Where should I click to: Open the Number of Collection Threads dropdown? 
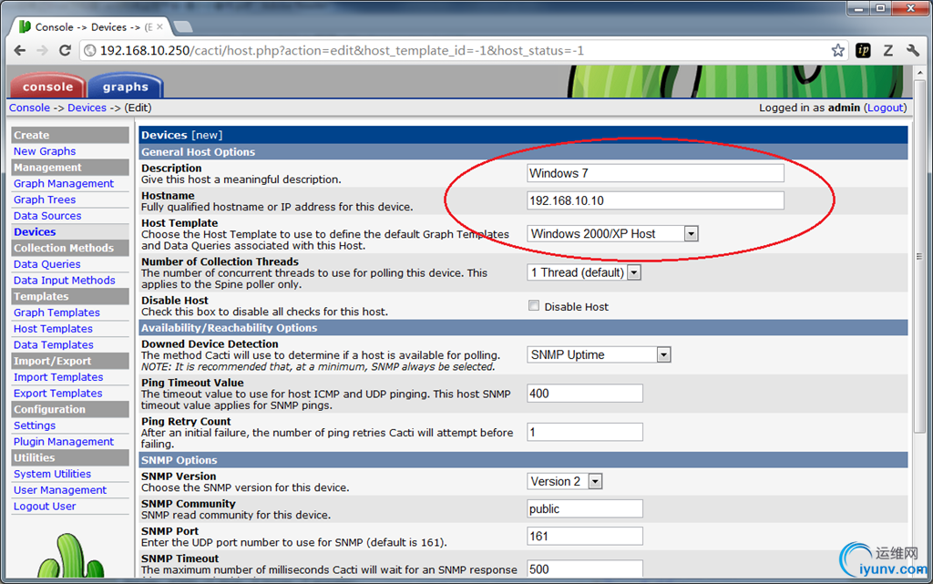(x=584, y=272)
